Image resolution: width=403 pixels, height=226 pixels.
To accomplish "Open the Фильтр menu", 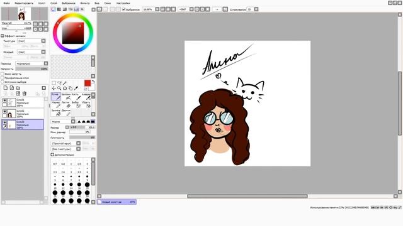I will (x=85, y=3).
